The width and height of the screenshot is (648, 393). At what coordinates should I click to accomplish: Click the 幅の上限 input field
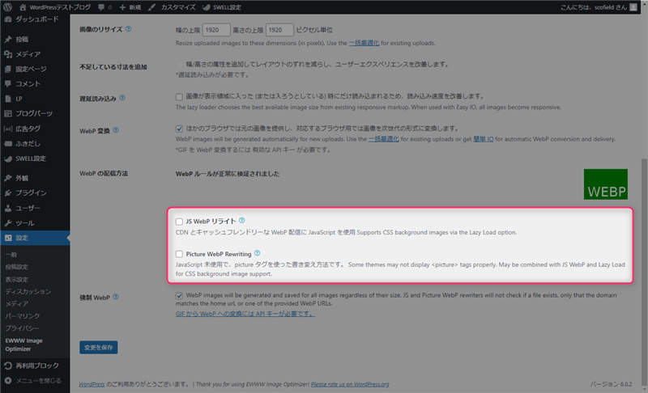tap(216, 30)
